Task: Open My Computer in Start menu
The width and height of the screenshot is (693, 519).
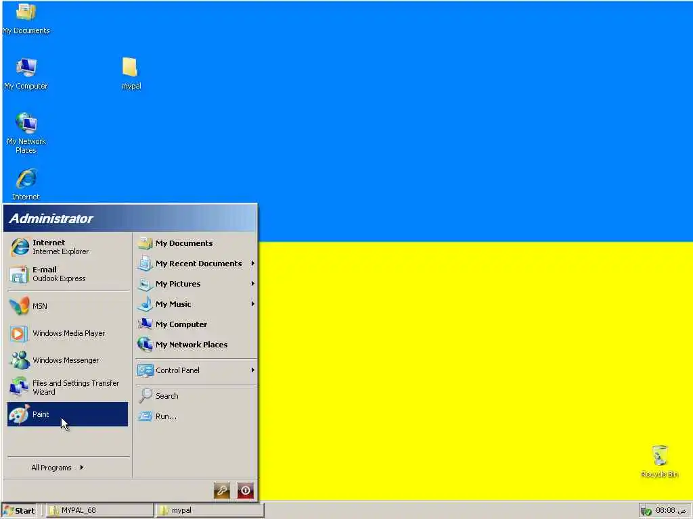Action: tap(196, 324)
